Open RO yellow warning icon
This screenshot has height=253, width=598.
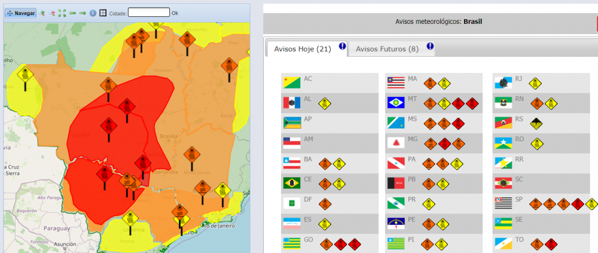(x=536, y=144)
